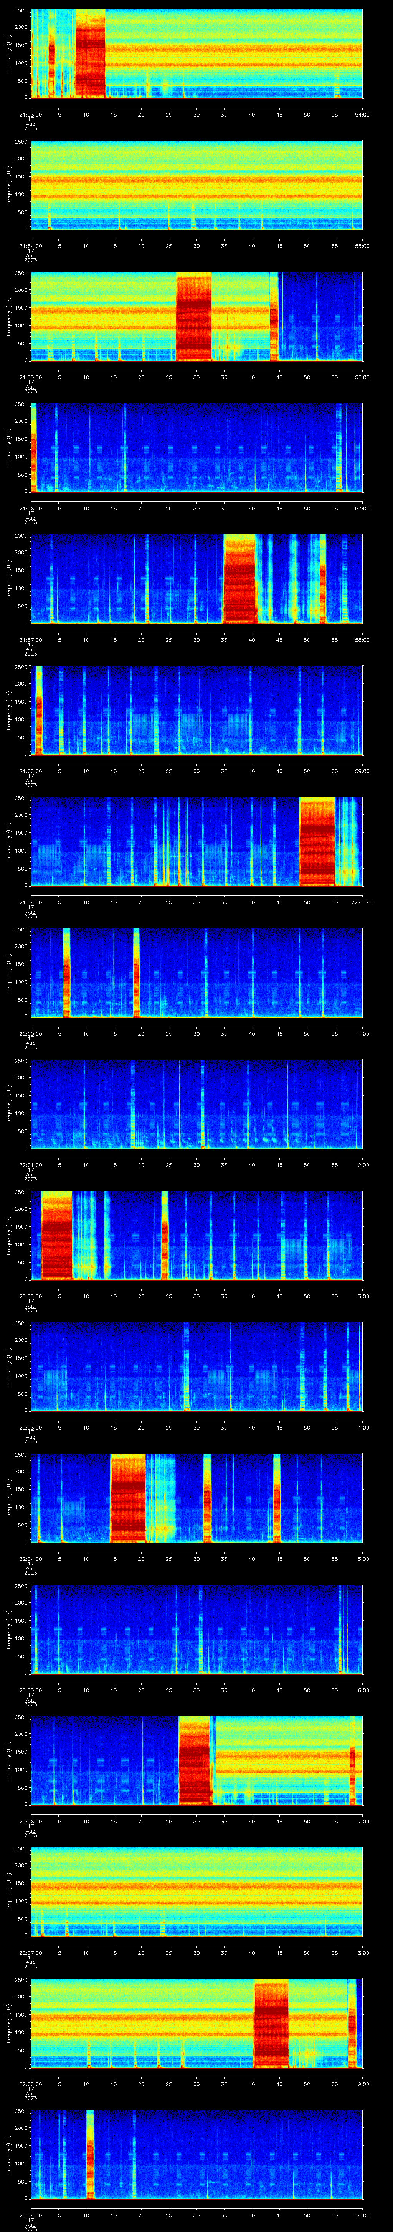393x2232 pixels.
Task: Click the '3:00' end time label
Action: point(363,1296)
